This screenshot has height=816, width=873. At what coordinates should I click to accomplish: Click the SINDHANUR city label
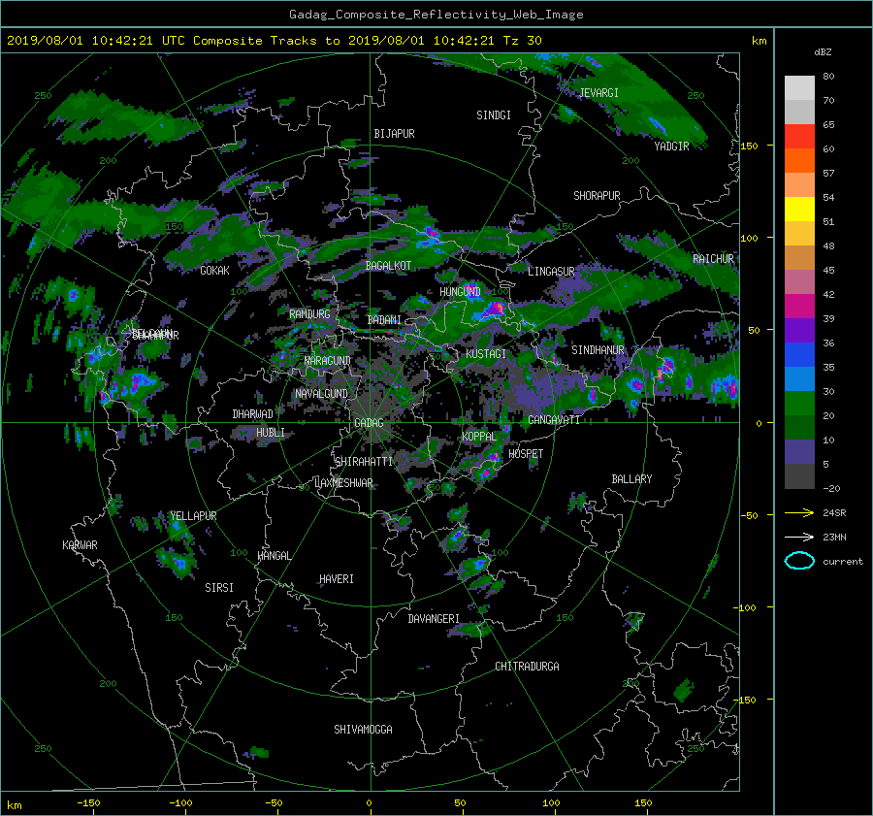[x=598, y=350]
